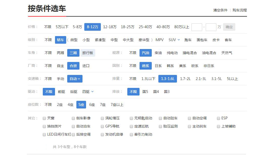Expand the SUV level dropdown

click(x=174, y=40)
